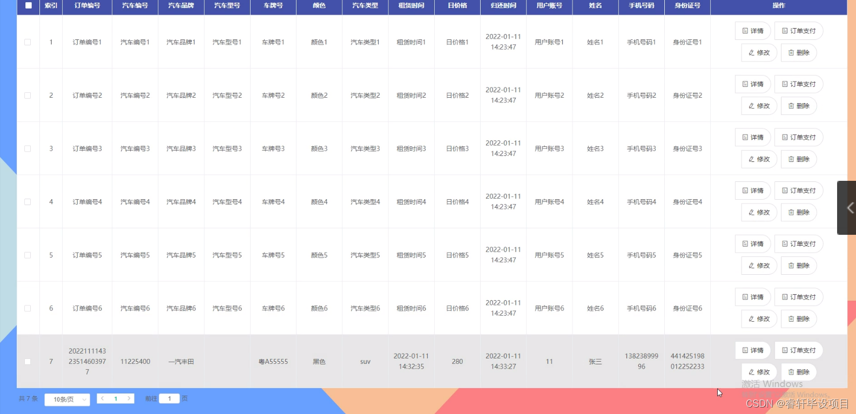Click 删除 for row 订单编号6
The image size is (856, 414).
tap(799, 319)
